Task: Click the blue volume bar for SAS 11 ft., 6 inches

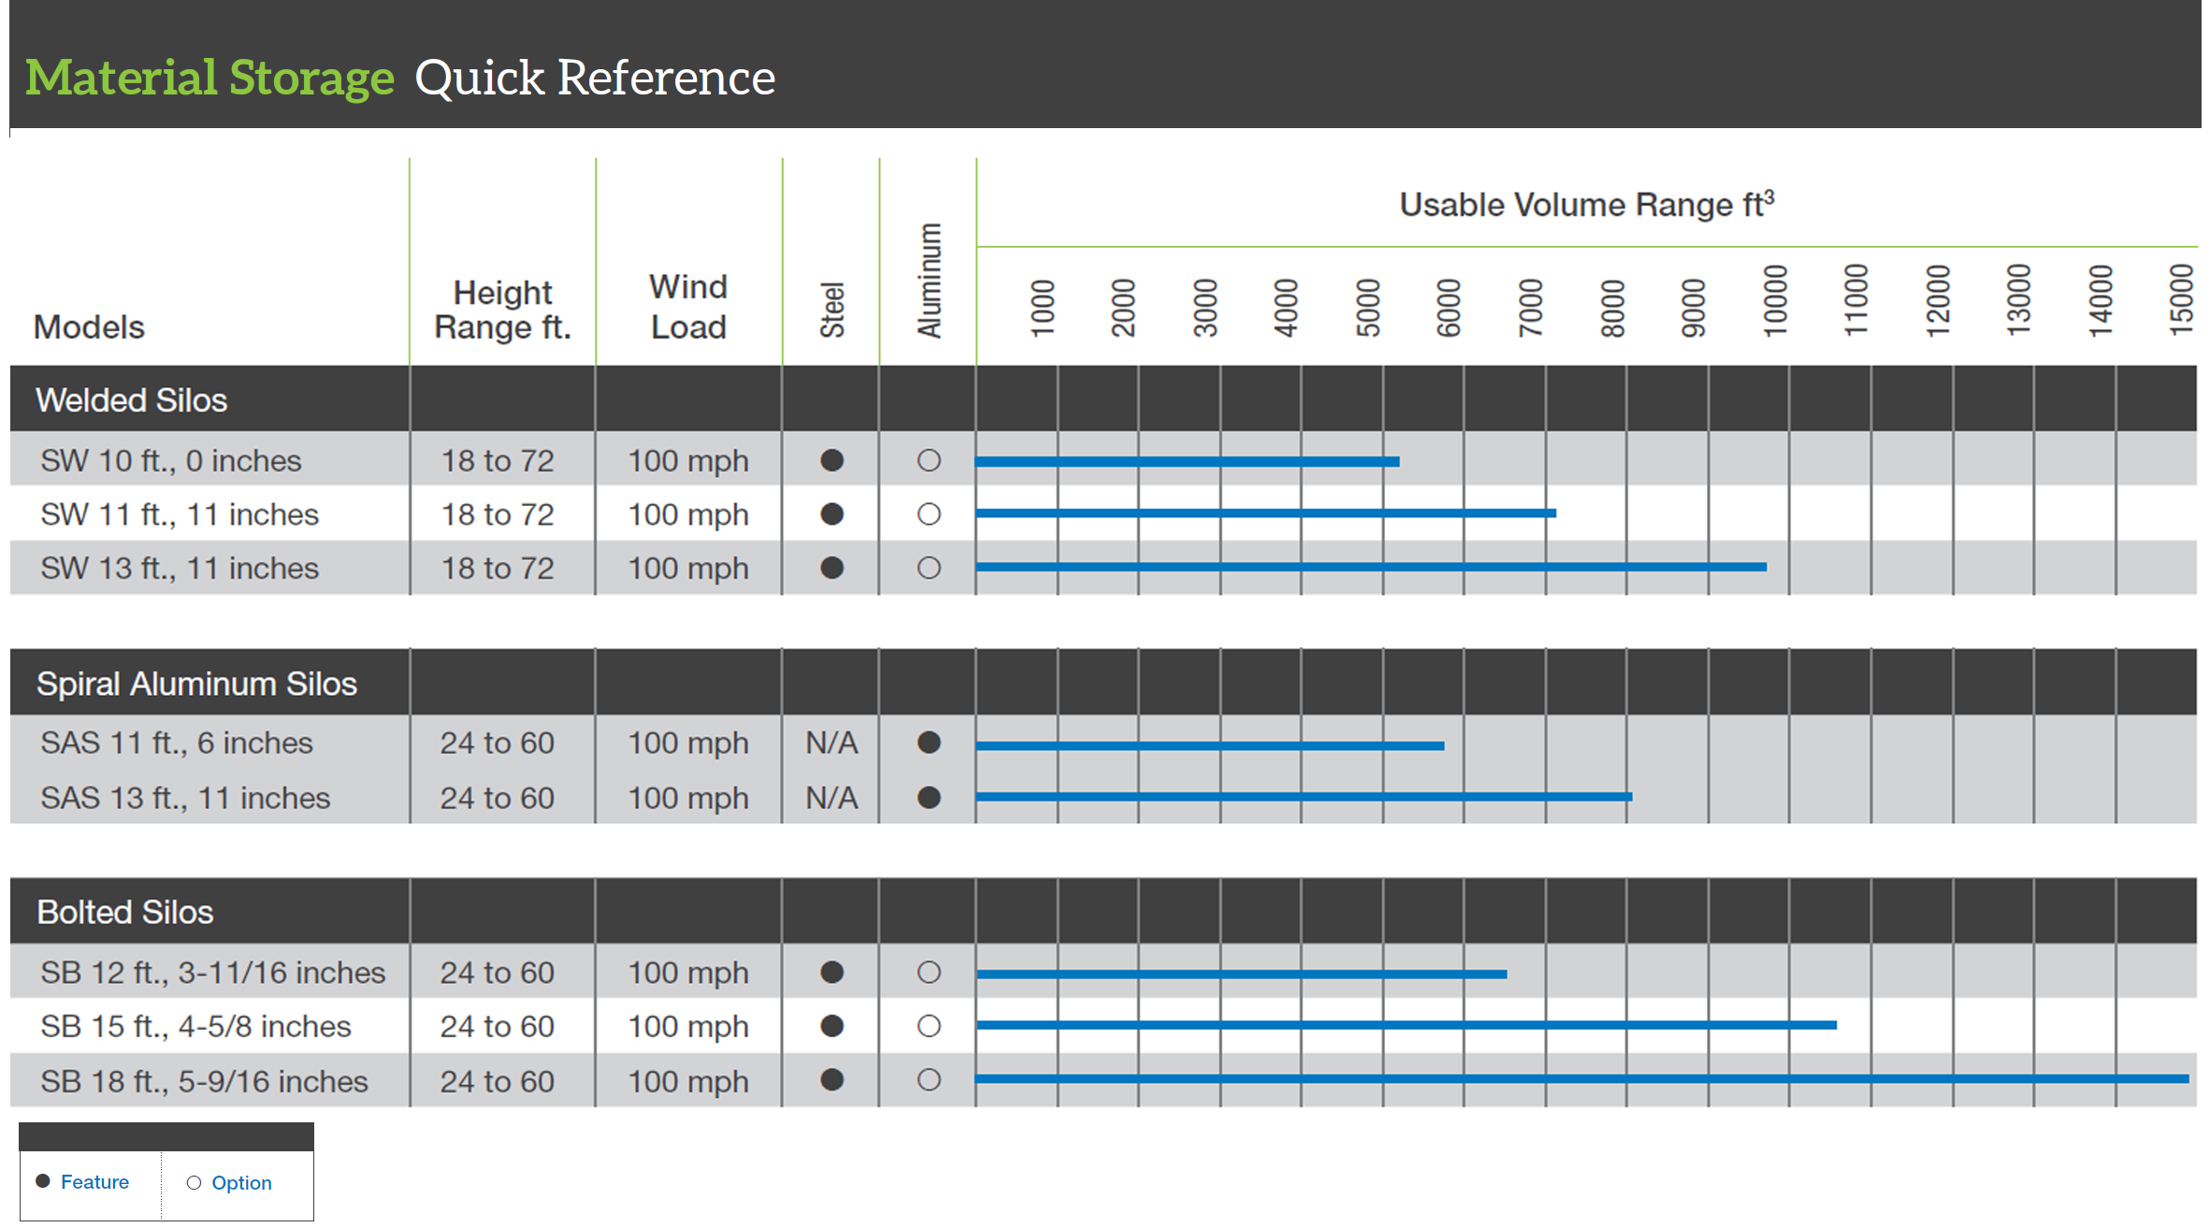Action: coord(1210,745)
